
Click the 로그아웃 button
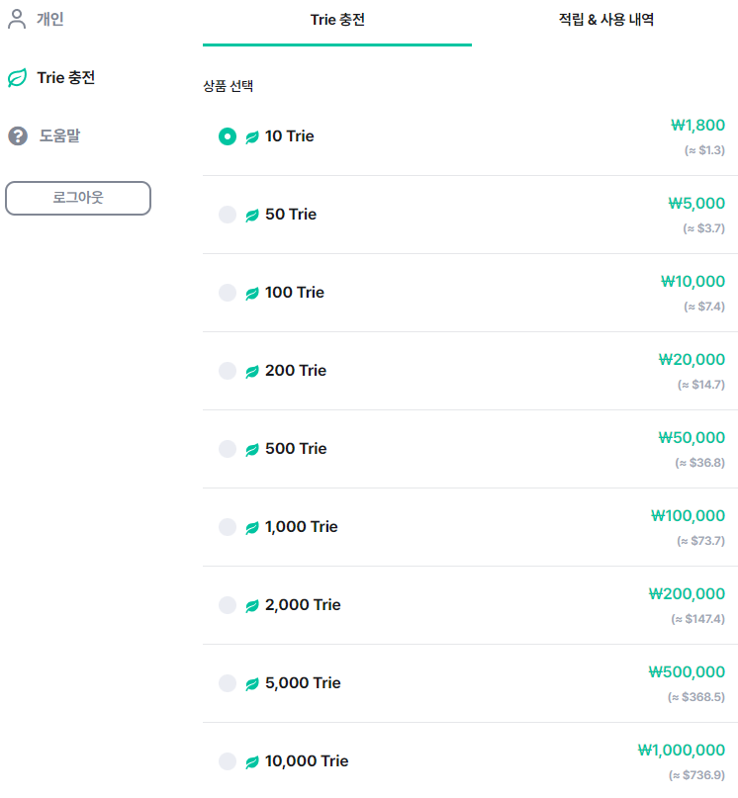pyautogui.click(x=78, y=198)
